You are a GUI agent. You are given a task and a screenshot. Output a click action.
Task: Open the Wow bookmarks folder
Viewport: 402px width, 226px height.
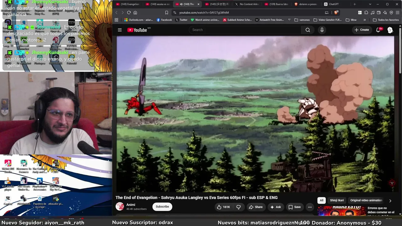tap(351, 20)
